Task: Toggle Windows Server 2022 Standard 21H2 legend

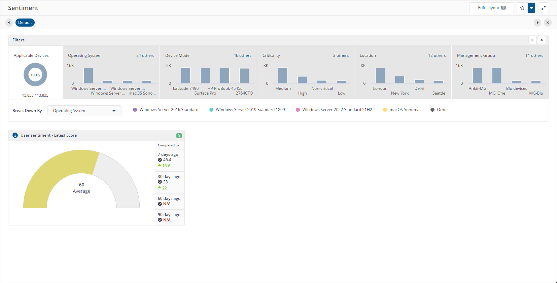Action: coord(334,110)
